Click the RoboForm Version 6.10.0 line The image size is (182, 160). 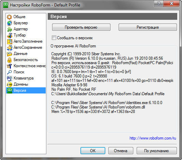(107, 58)
